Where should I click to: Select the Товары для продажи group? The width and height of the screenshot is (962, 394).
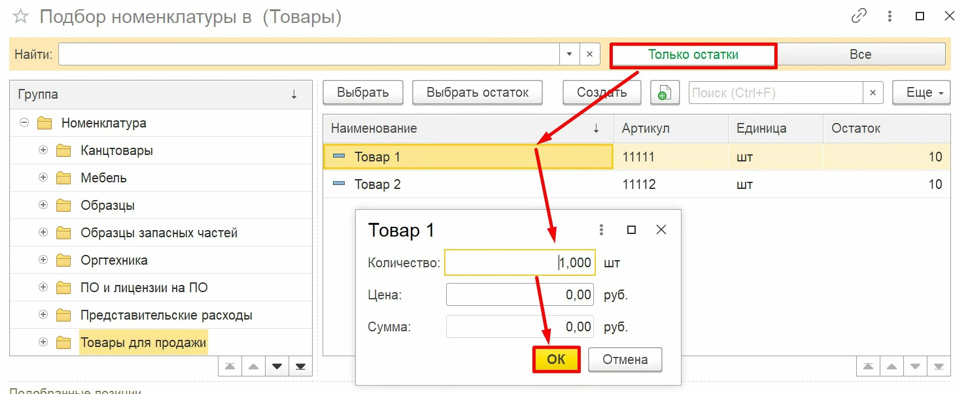click(143, 342)
